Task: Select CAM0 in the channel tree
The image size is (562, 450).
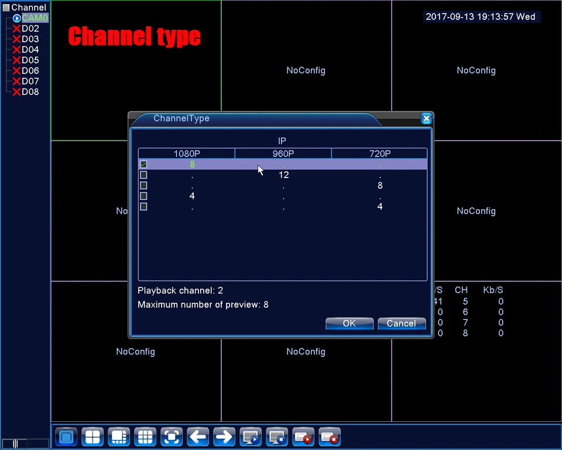Action: pyautogui.click(x=35, y=18)
